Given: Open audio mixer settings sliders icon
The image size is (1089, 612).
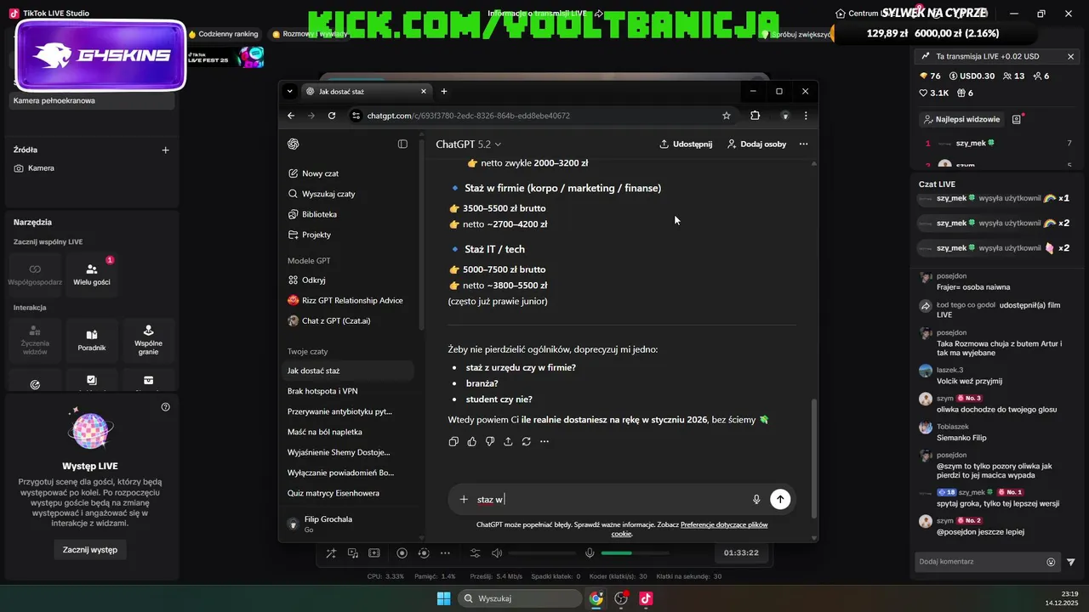Looking at the screenshot, I should [475, 553].
